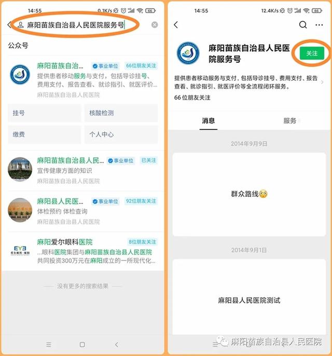Tap the back arrow on the account profile page
Screen dimensions: 332x356
tap(176, 25)
